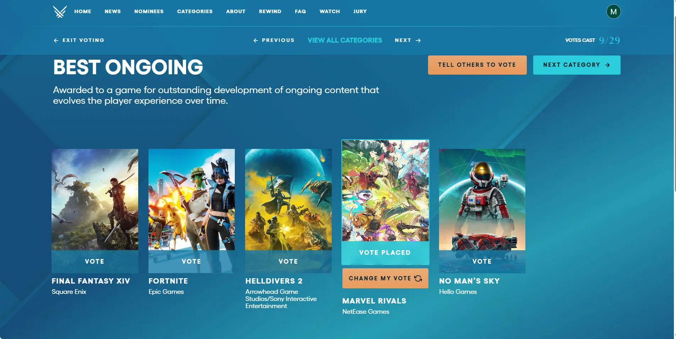Viewport: 676px width, 339px height.
Task: Vote for Fortnite
Action: (x=191, y=262)
